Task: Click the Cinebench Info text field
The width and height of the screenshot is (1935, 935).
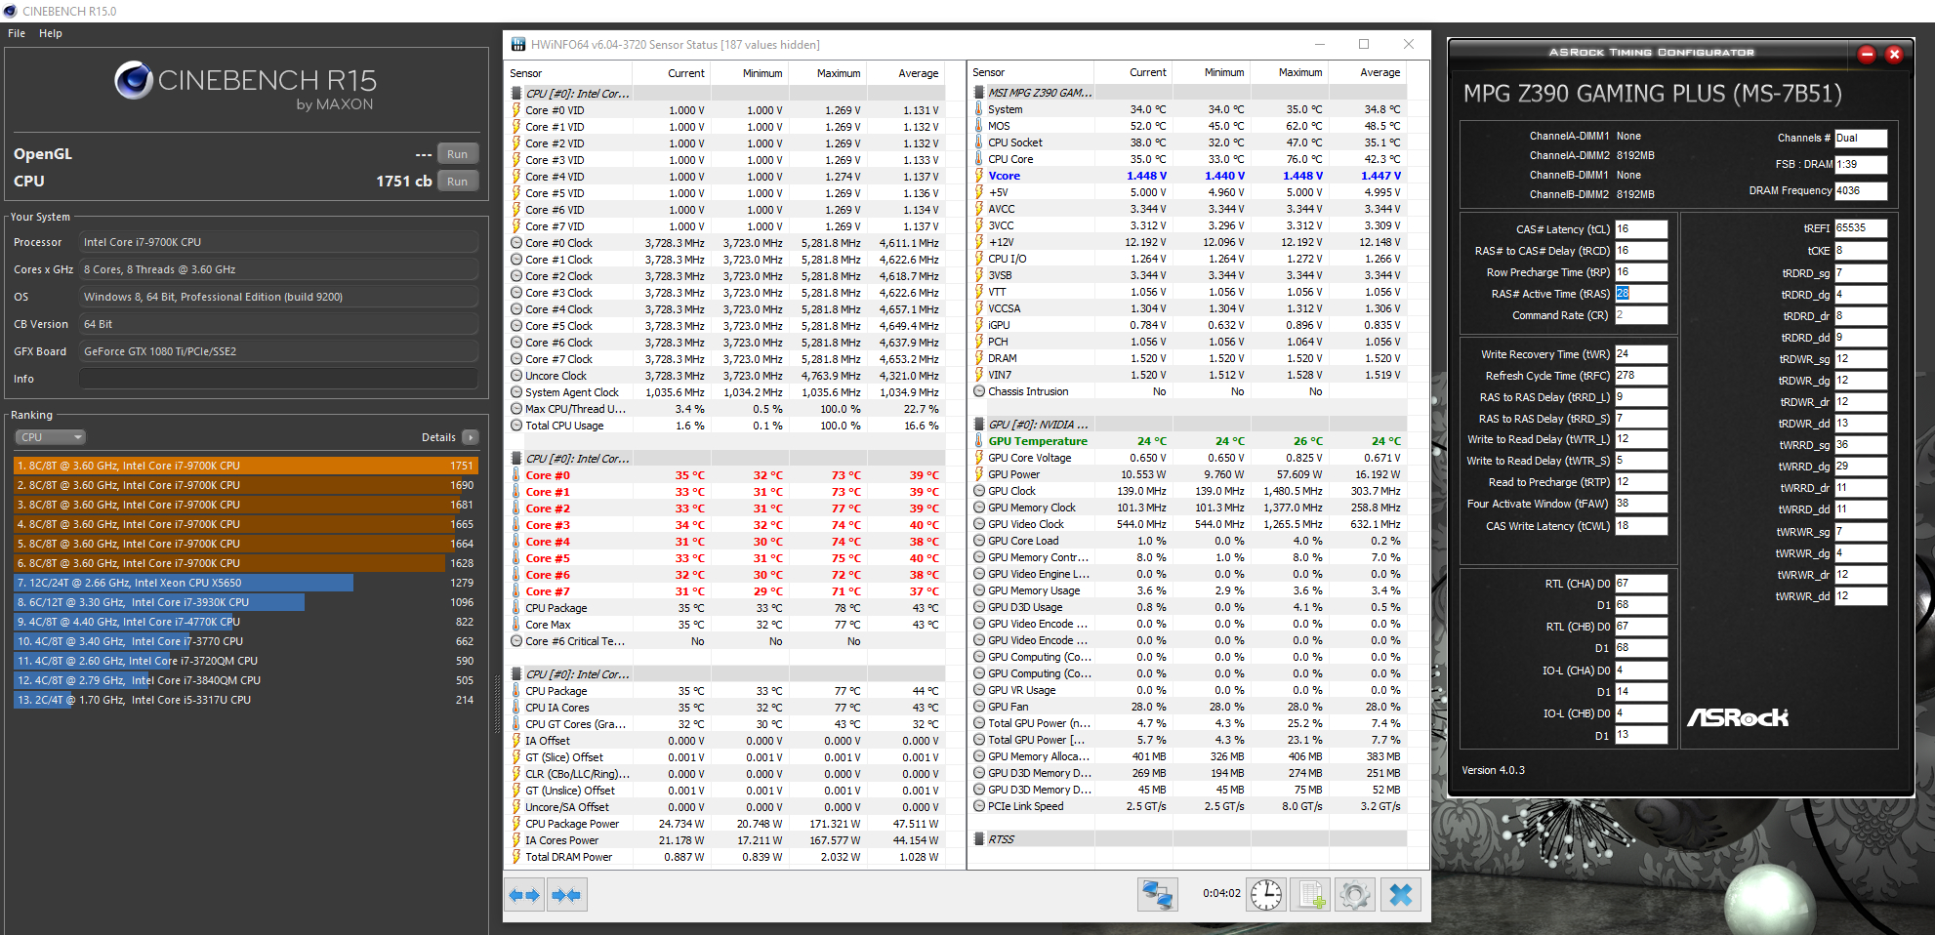Action: [278, 379]
